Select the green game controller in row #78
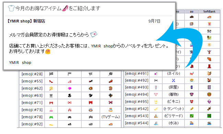The height and width of the screenshot is (134, 223). [51, 117]
